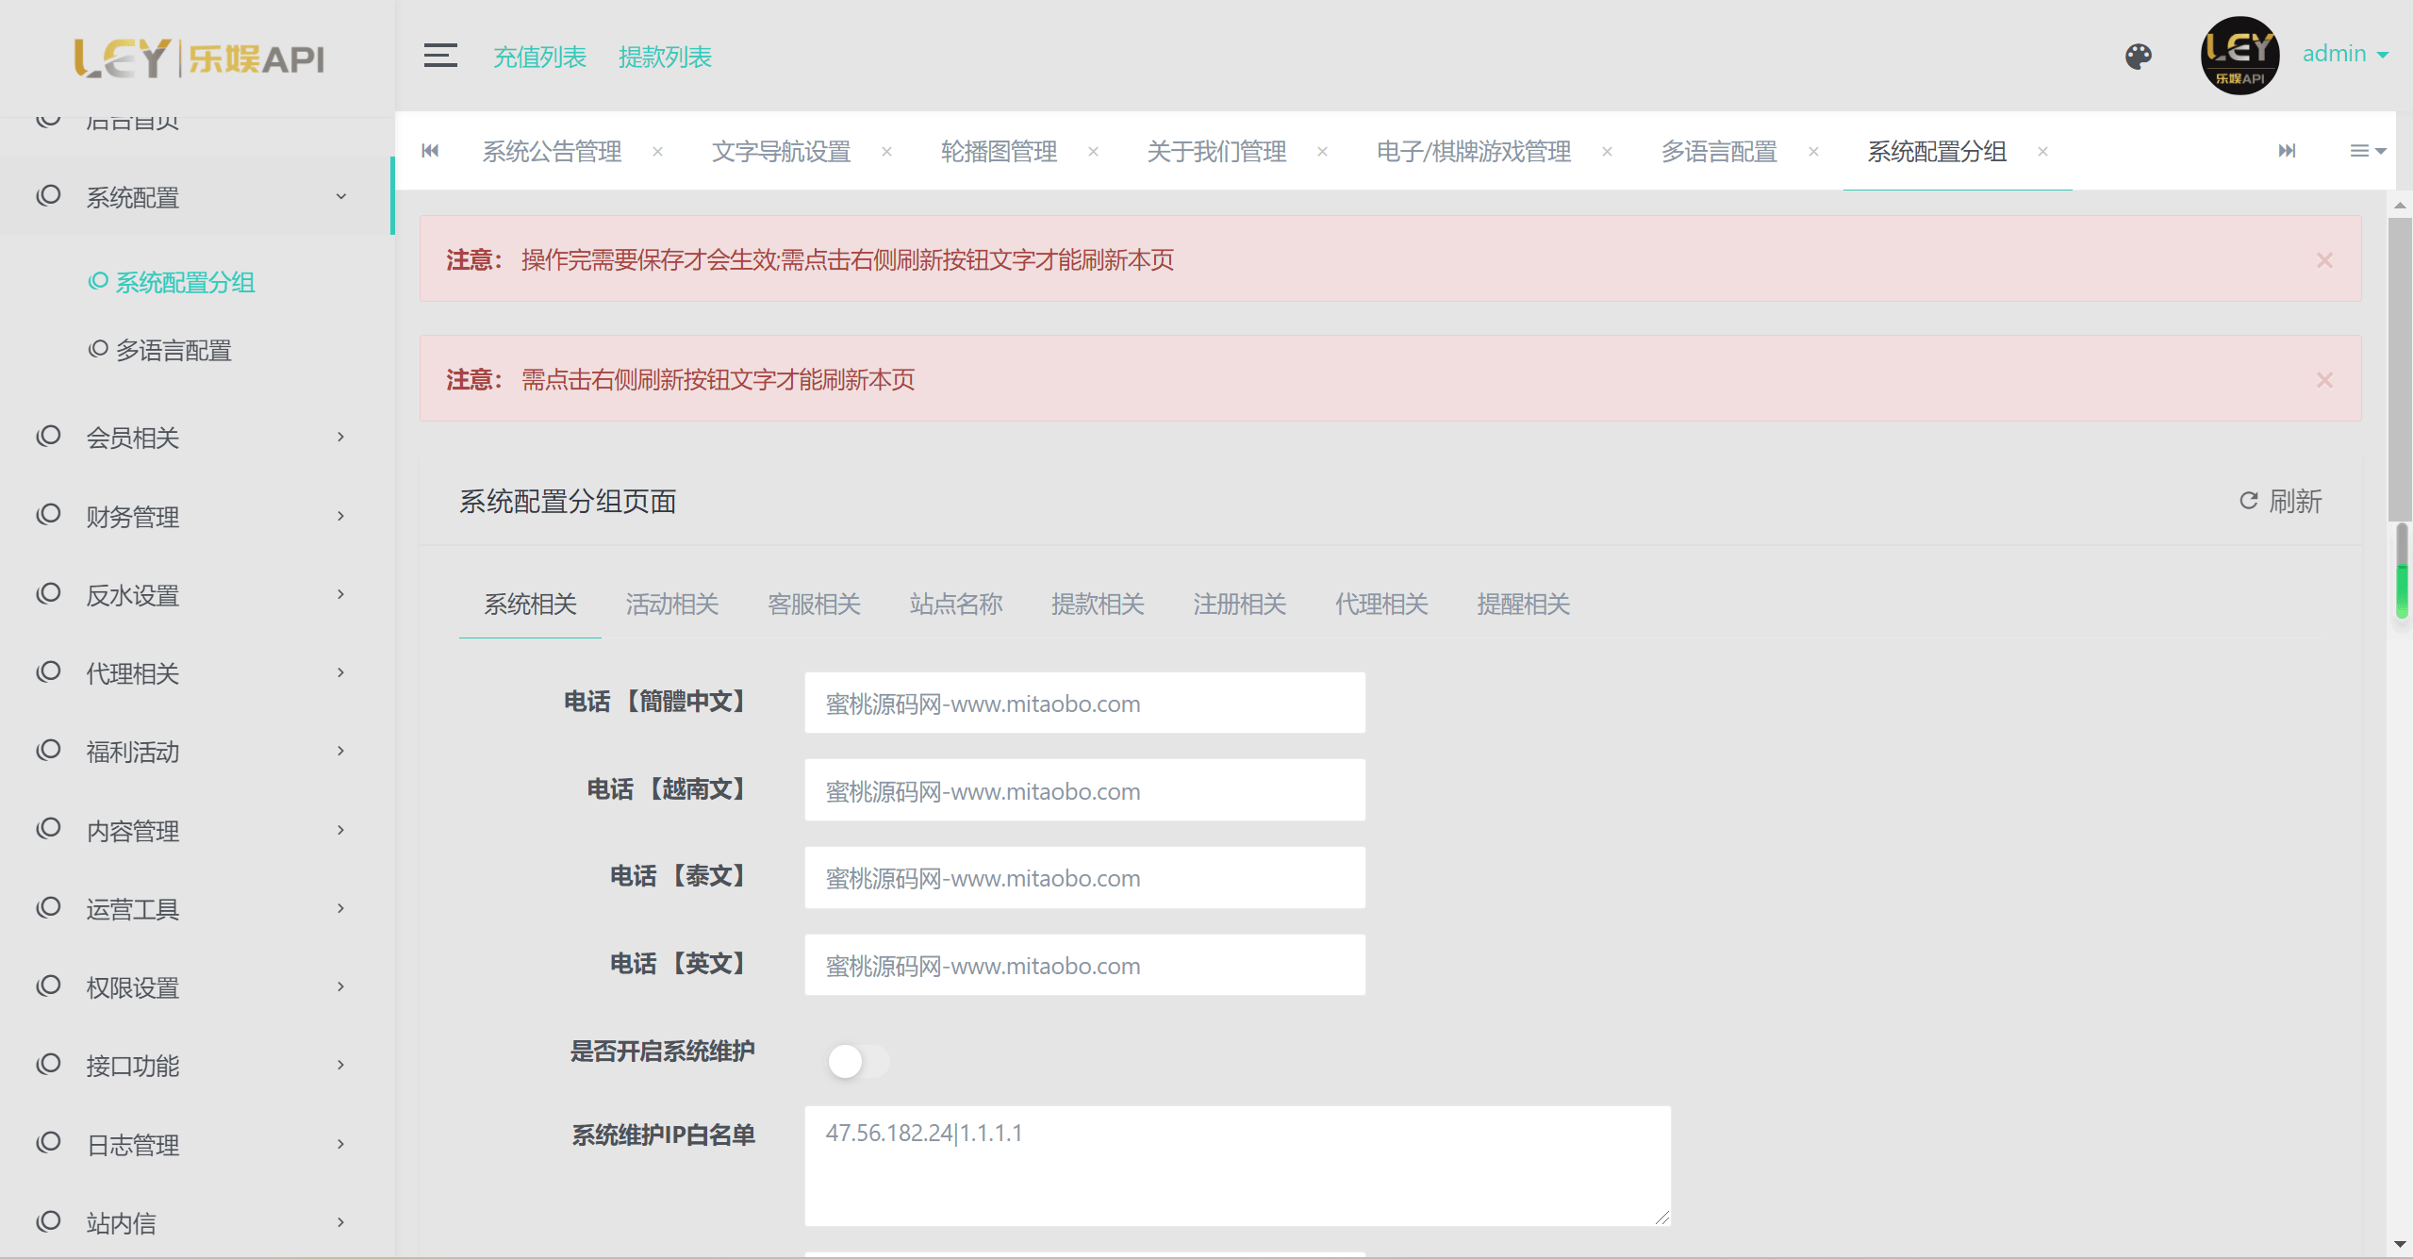The image size is (2413, 1259).
Task: Click the 电话【英文】 input field
Action: click(1084, 965)
